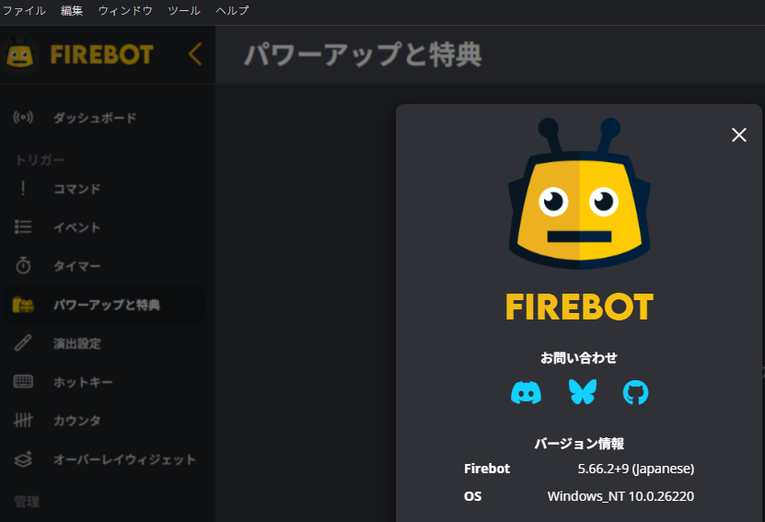Select パワーアップと特典 in sidebar

tap(105, 305)
